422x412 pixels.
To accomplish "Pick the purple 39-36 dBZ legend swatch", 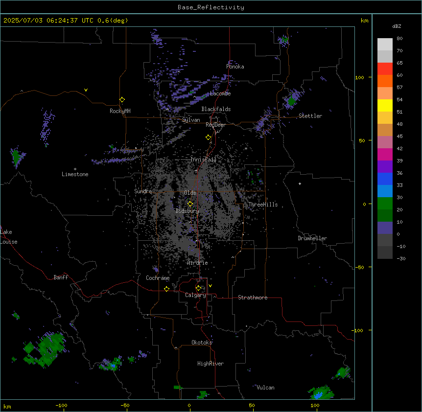I will point(385,167).
